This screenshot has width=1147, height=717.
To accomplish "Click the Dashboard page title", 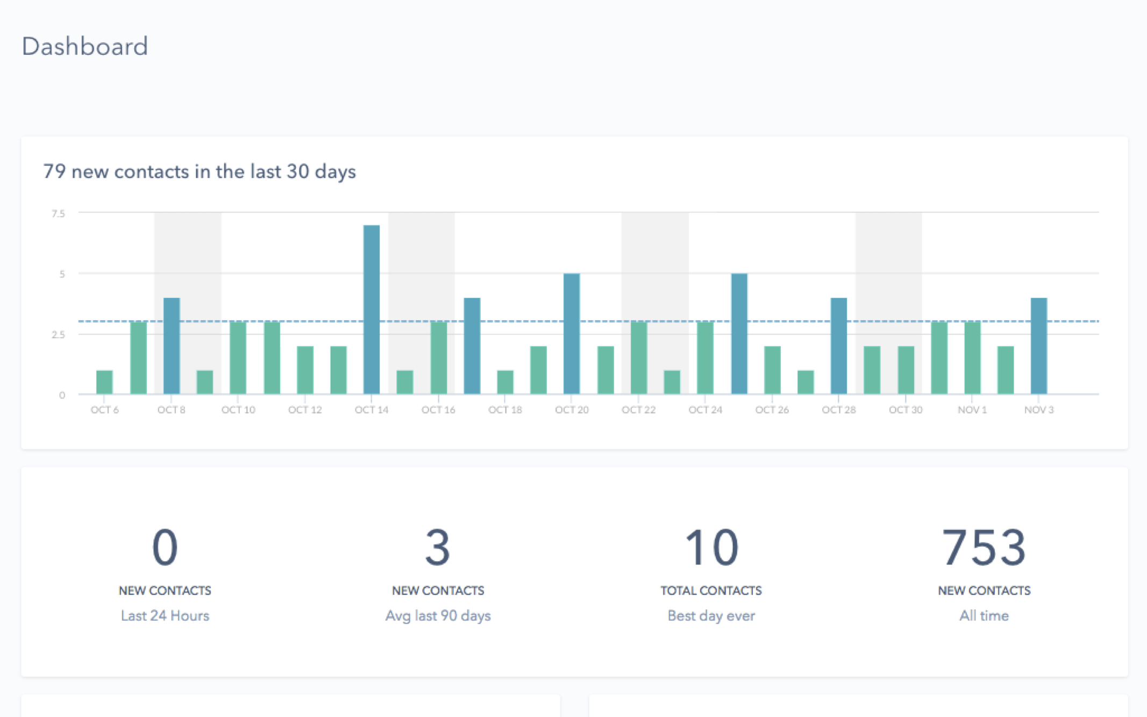I will pos(85,46).
